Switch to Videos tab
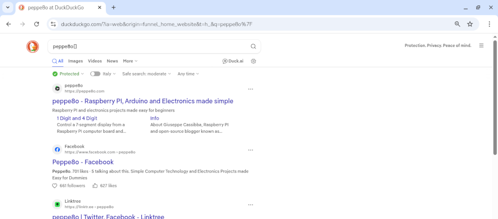498x219 pixels. tap(95, 61)
